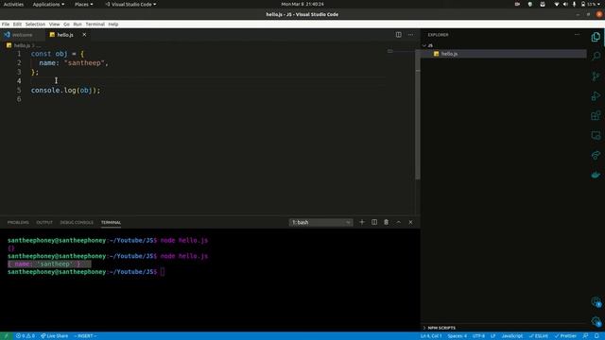
Task: Open the bash terminal selector dropdown
Action: point(320,223)
